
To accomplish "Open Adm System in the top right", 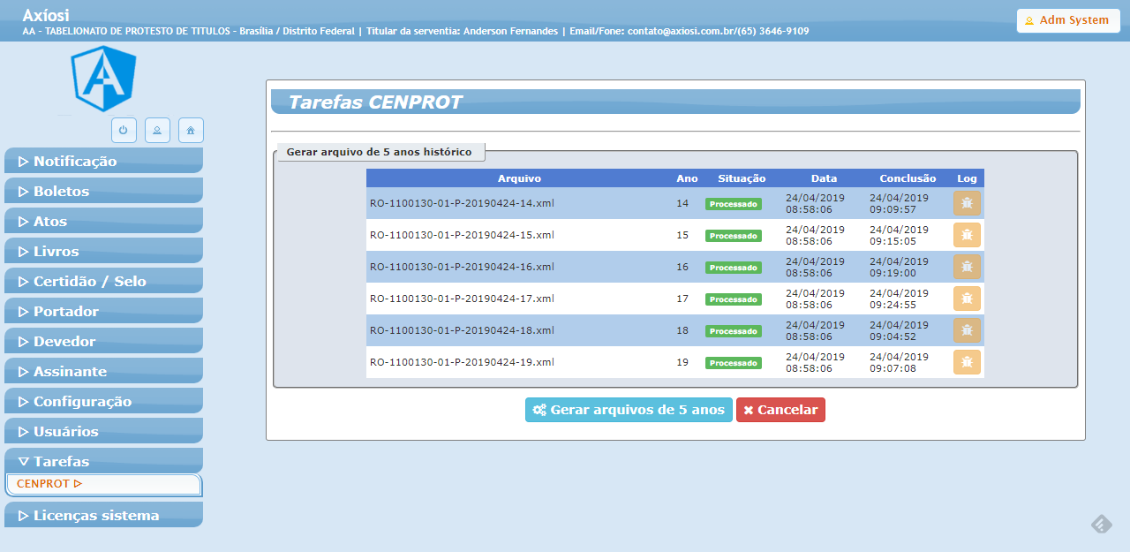I will click(1068, 19).
